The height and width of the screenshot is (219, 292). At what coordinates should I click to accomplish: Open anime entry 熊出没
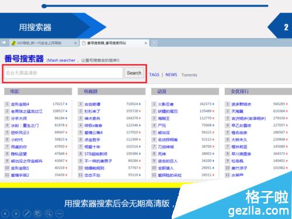164,133
